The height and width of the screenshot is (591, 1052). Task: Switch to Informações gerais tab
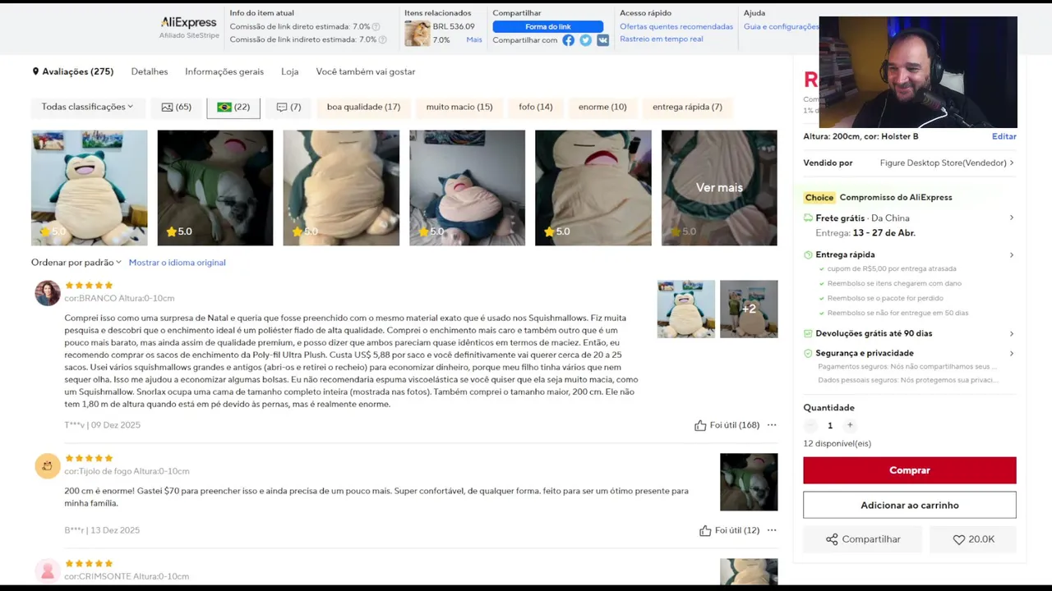224,71
